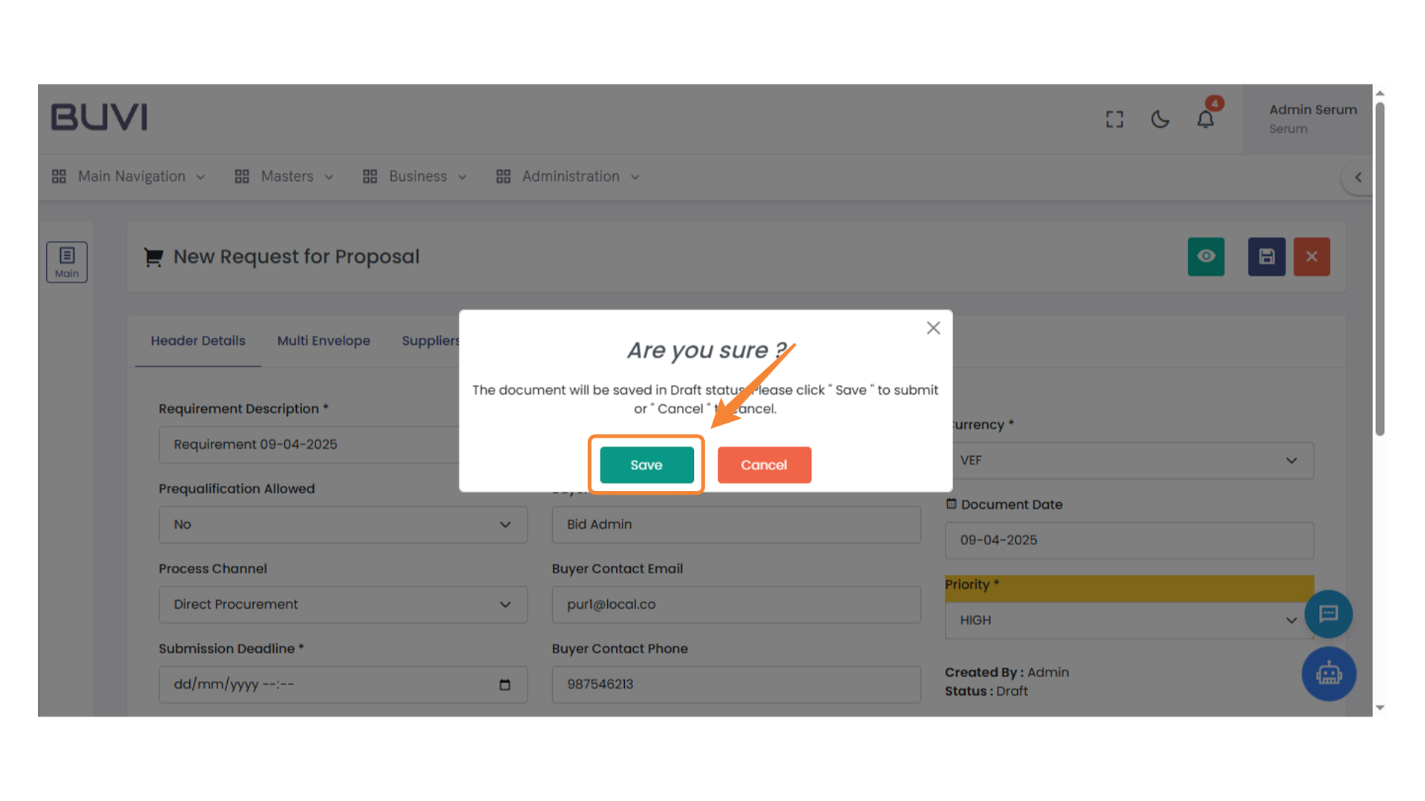Click the blue save (floppy disk) icon
Viewport: 1425px width, 801px height.
pyautogui.click(x=1266, y=257)
